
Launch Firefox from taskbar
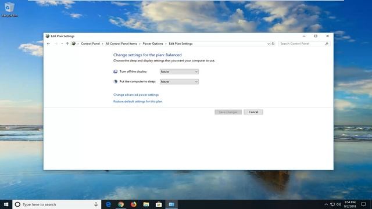tap(134, 204)
